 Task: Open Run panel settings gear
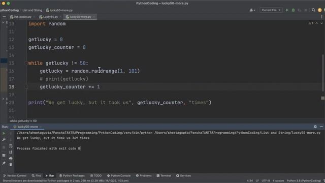click(315, 127)
